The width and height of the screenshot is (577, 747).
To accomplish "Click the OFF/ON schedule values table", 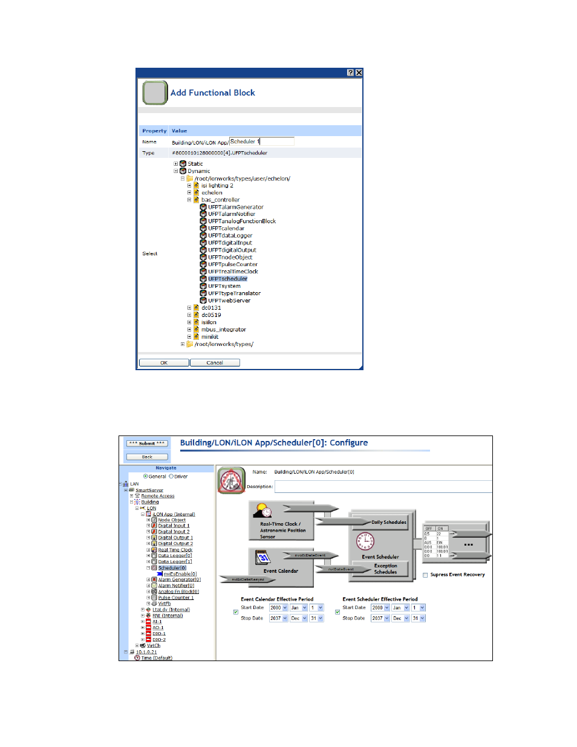I will point(436,542).
